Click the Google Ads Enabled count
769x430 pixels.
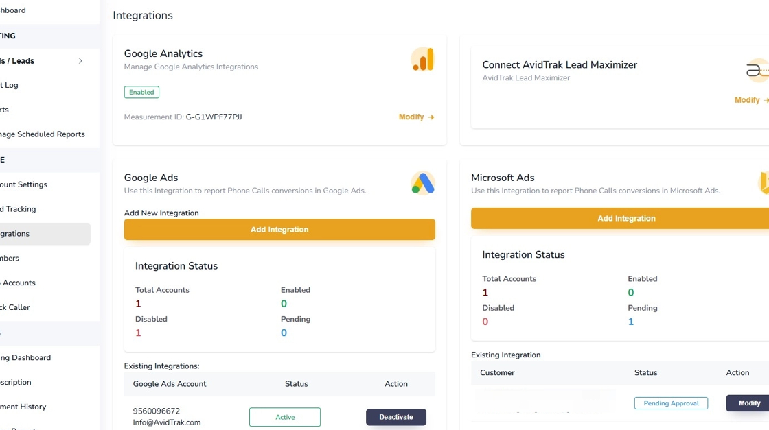click(x=284, y=304)
